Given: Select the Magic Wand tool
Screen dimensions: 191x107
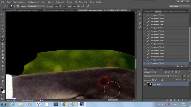Looking at the screenshot, I should pos(3,25).
